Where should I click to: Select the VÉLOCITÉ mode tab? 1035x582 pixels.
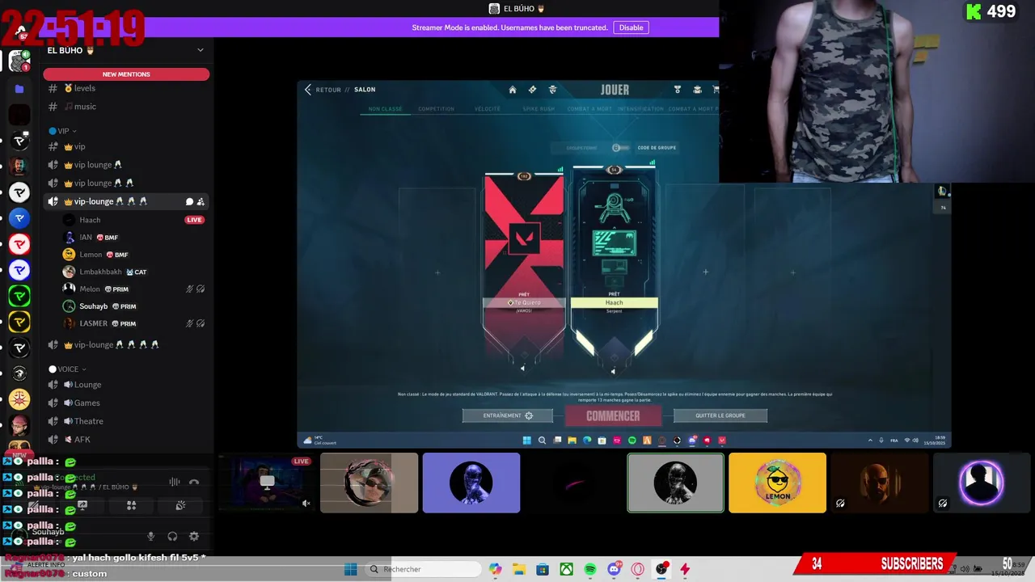coord(488,109)
